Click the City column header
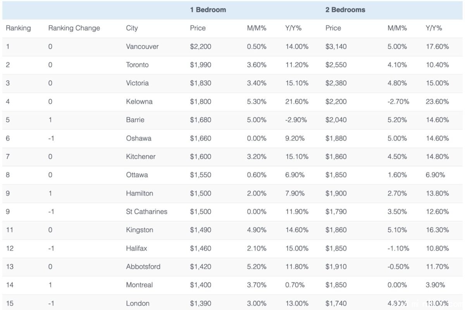Viewport: 465px width, 310px height. (132, 28)
